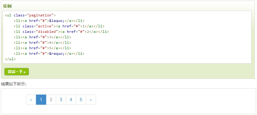Select the active page 1 button
This screenshot has height=115, width=257.
point(41,100)
